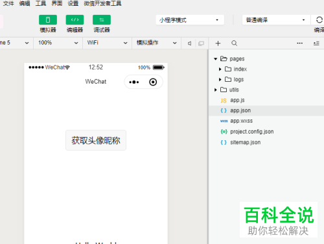Viewport: 324px width, 244px height.
Task: Expand the logs folder
Action: tap(220, 80)
